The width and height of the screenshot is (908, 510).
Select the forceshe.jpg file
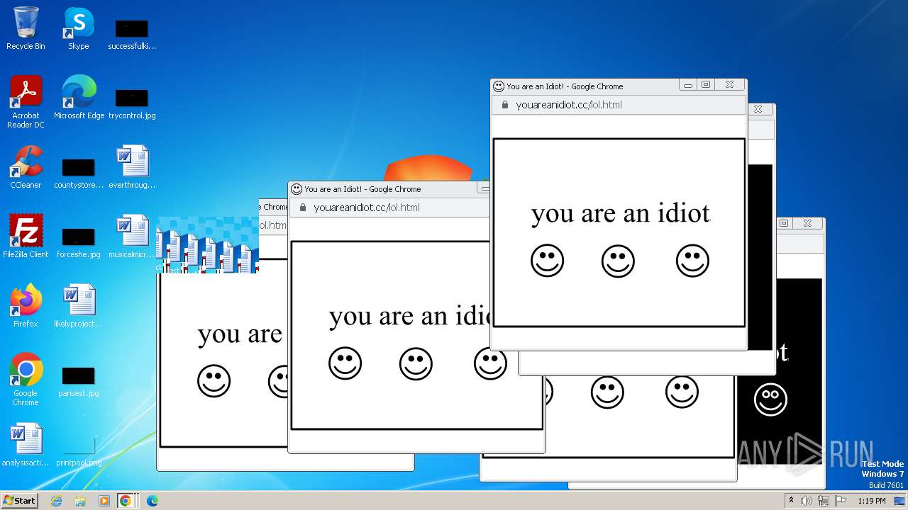(78, 243)
